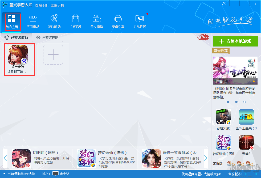Select the 已安装游戏 tab
Screen dimensions: 261x178
tap(17, 37)
